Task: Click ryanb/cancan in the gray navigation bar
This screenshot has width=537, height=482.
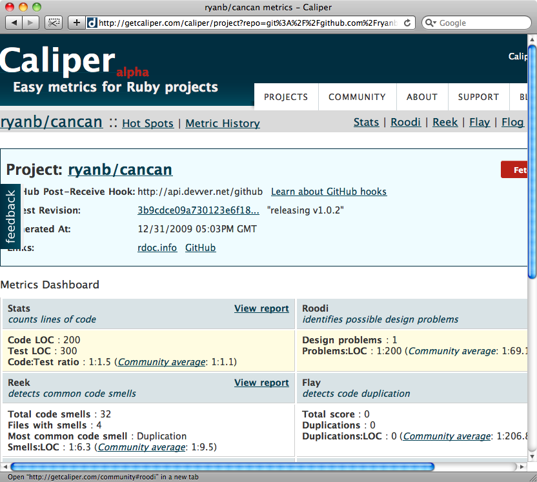Action: 52,122
